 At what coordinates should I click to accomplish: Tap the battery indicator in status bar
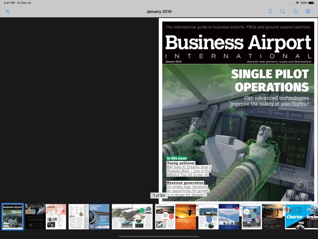(311, 3)
